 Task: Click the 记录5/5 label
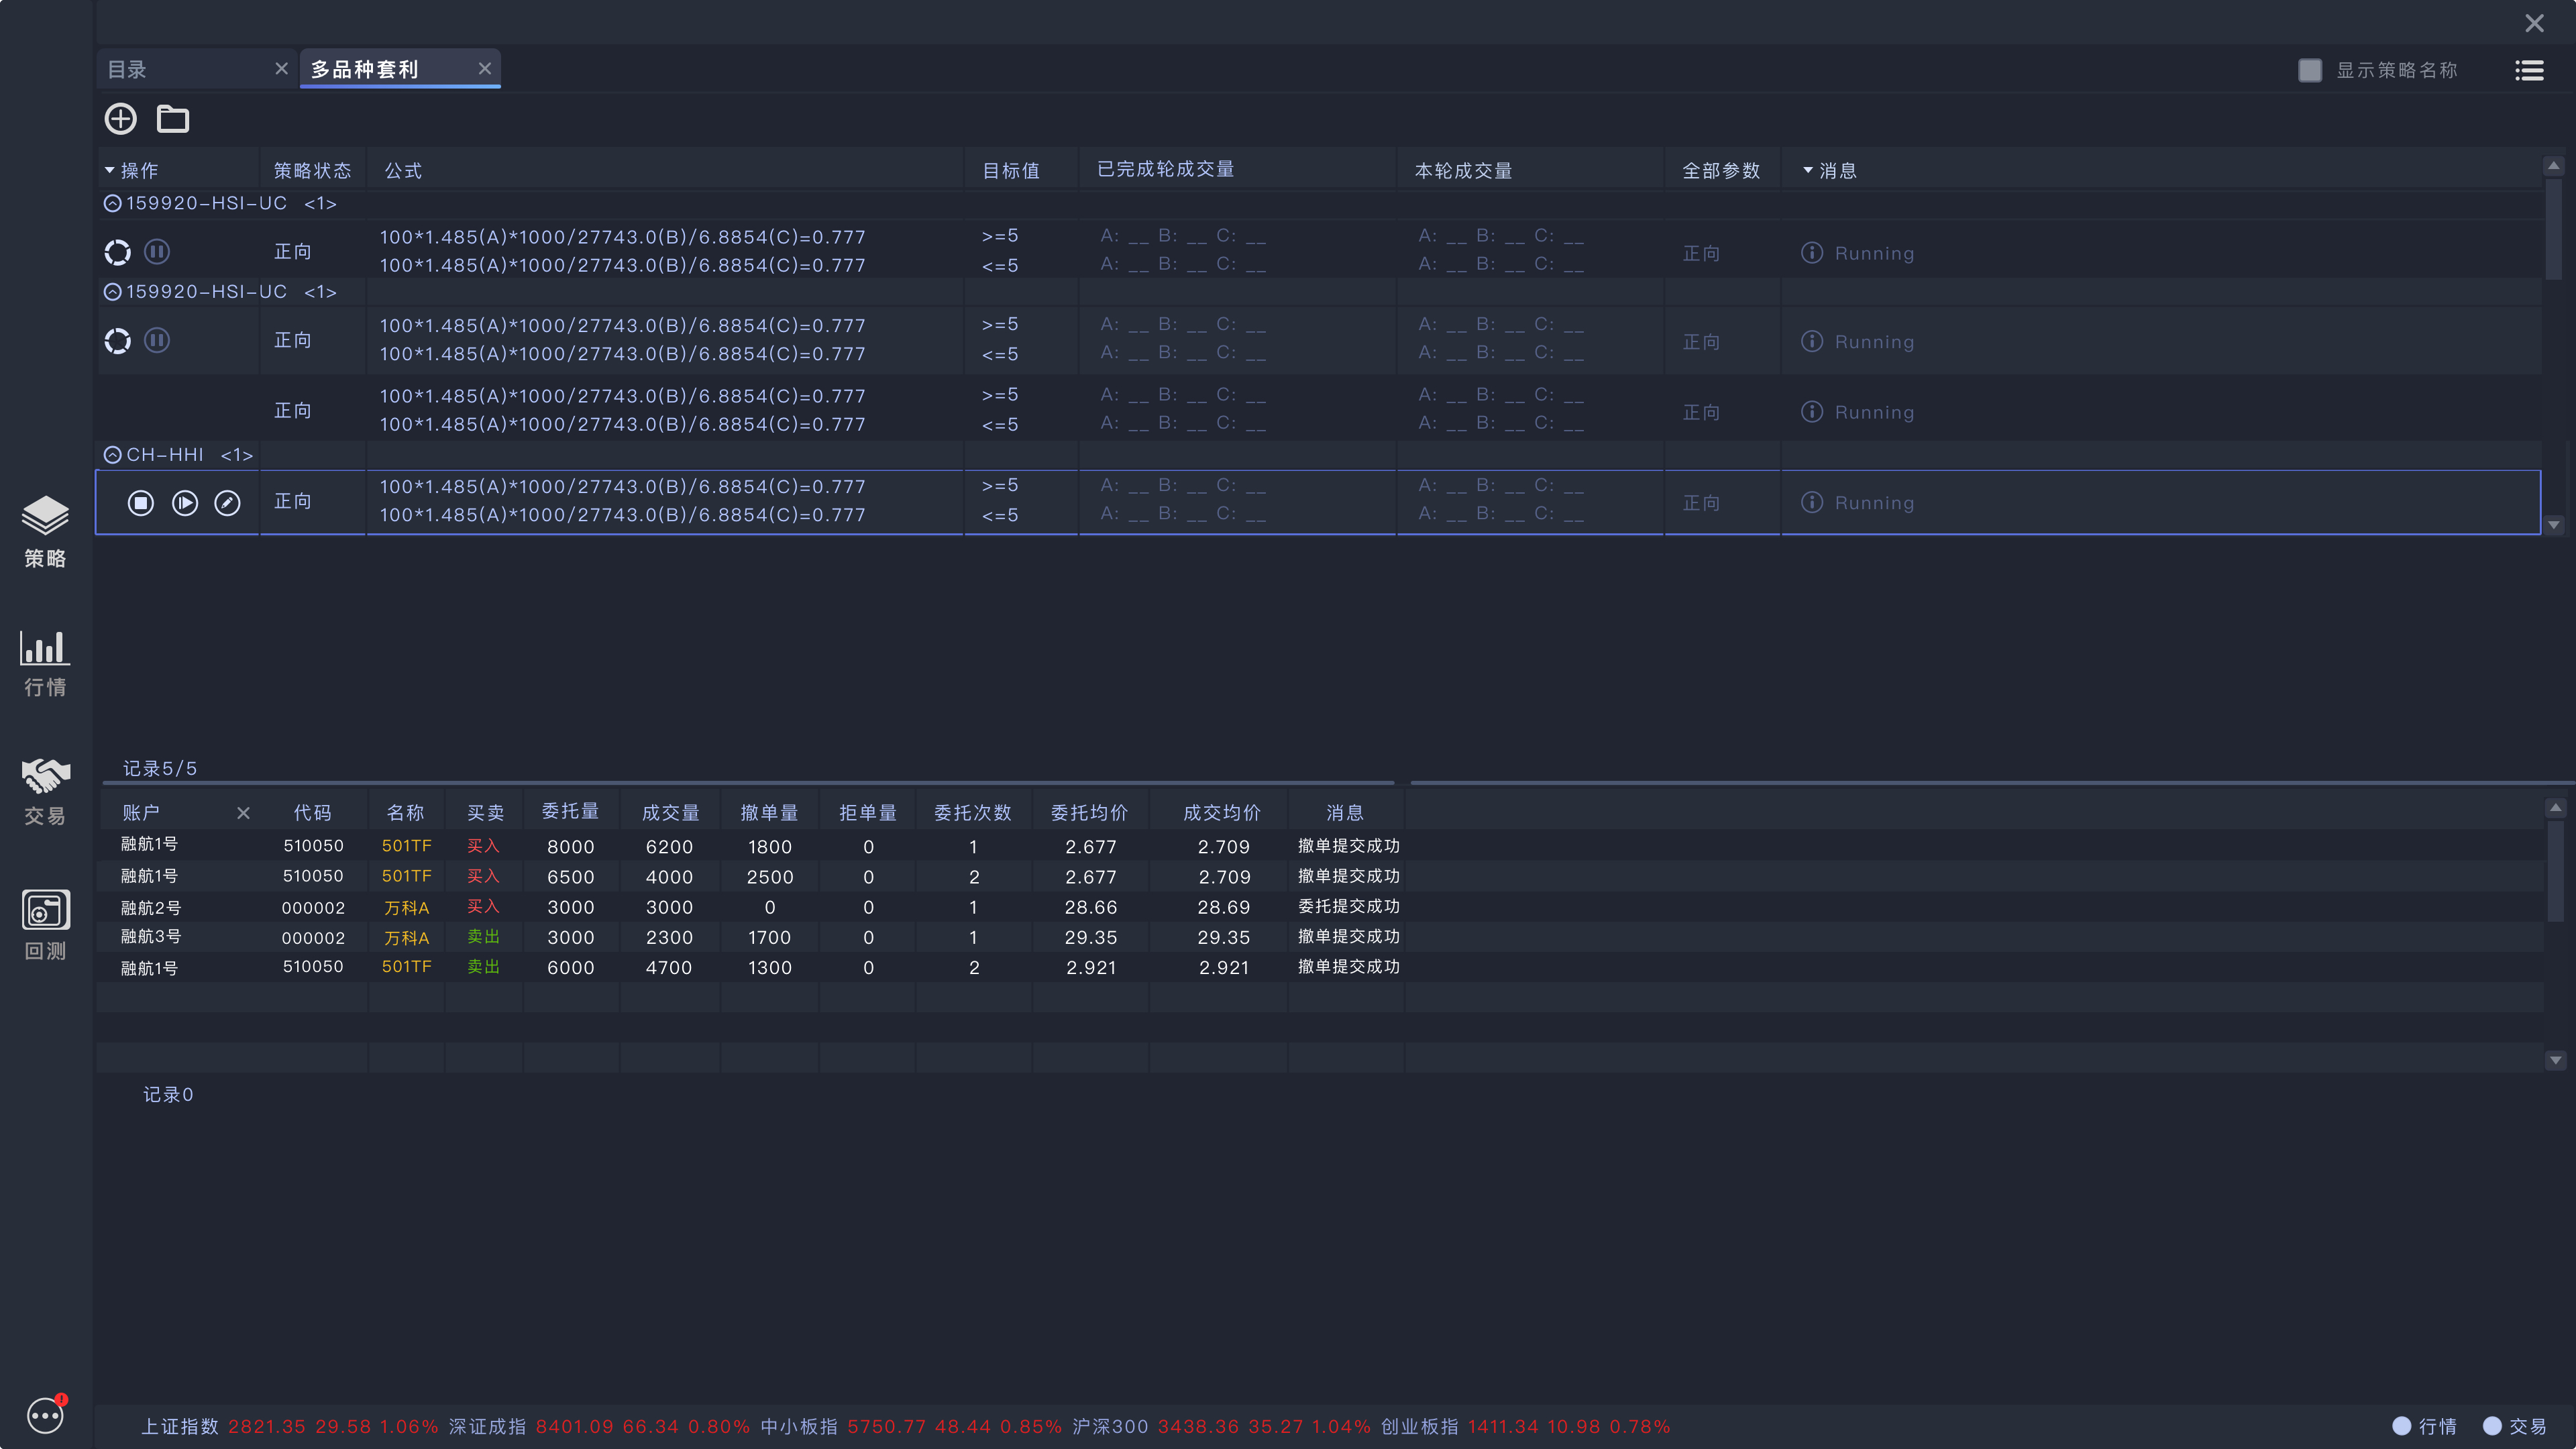click(160, 769)
